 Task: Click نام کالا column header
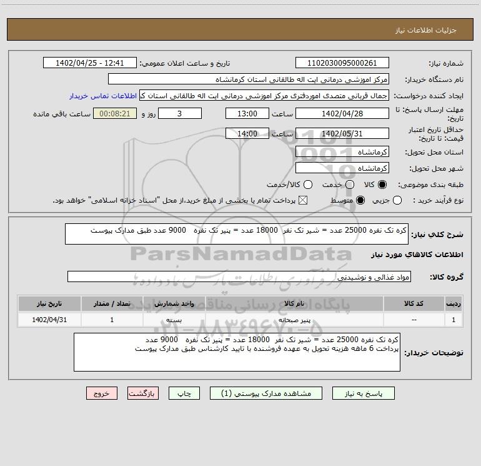coord(294,304)
